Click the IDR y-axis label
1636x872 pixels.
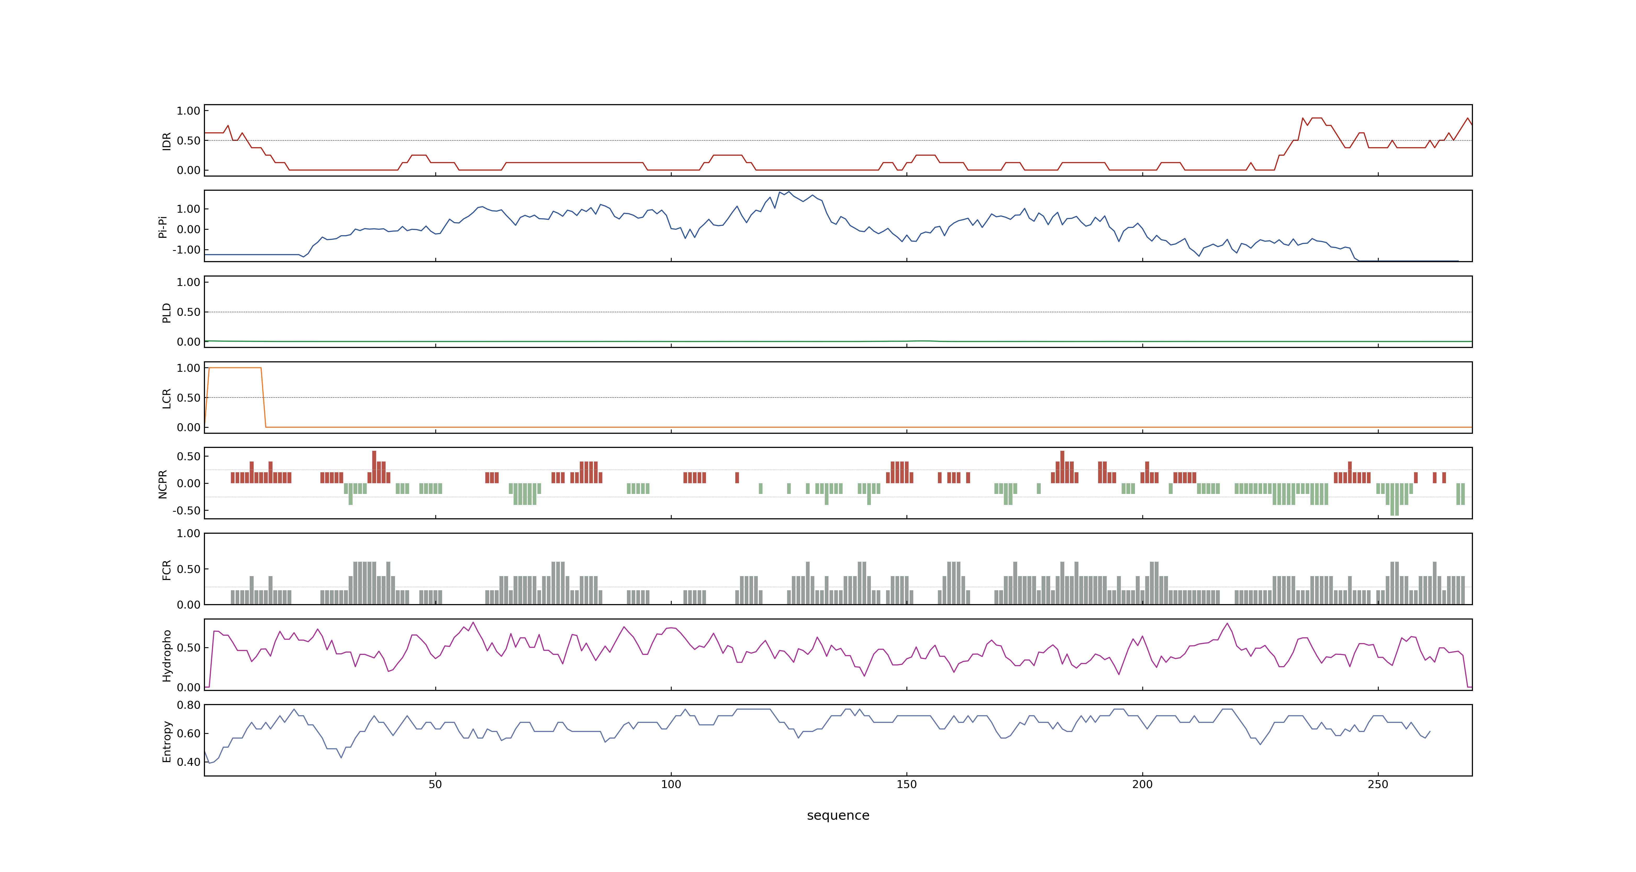(x=167, y=141)
